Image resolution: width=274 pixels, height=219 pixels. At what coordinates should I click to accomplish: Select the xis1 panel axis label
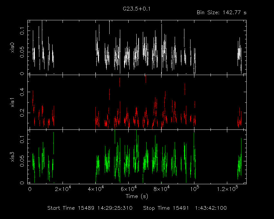(x=12, y=102)
